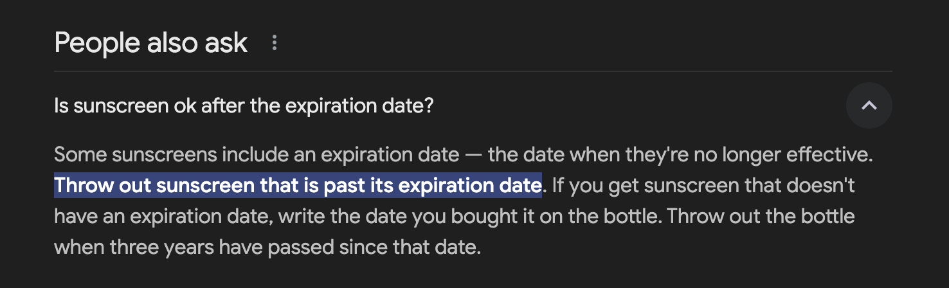The height and width of the screenshot is (288, 949).
Task: Click the sentence 'Throw out the bottle'
Action: click(761, 217)
